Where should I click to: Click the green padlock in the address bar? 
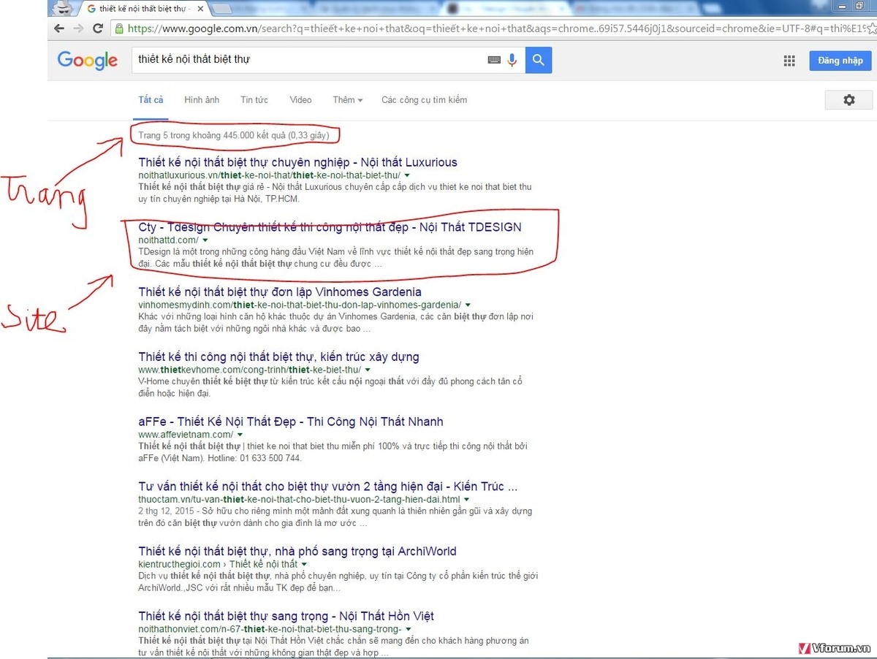[x=119, y=28]
